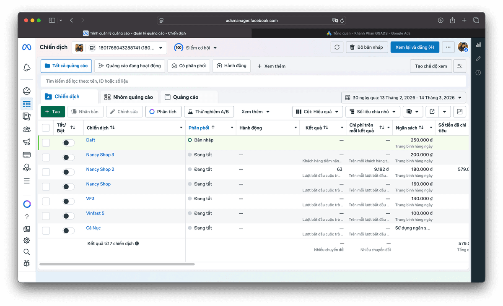The height and width of the screenshot is (306, 503).
Task: Select all campaigns with header checkbox
Action: 46,128
